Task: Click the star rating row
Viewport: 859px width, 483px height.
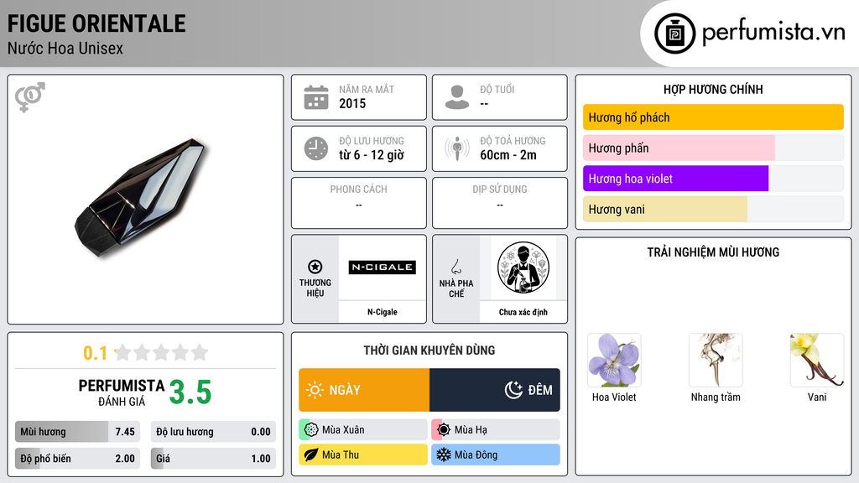Action: [162, 353]
